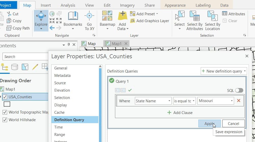Open the Attributes pane
The height and width of the screenshot is (142, 255).
[x=234, y=14]
